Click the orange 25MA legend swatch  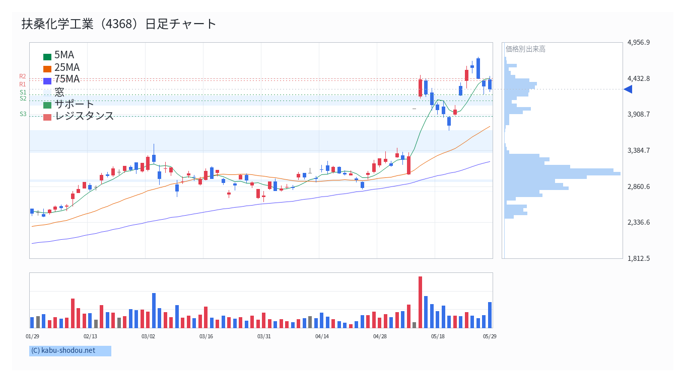pyautogui.click(x=47, y=69)
